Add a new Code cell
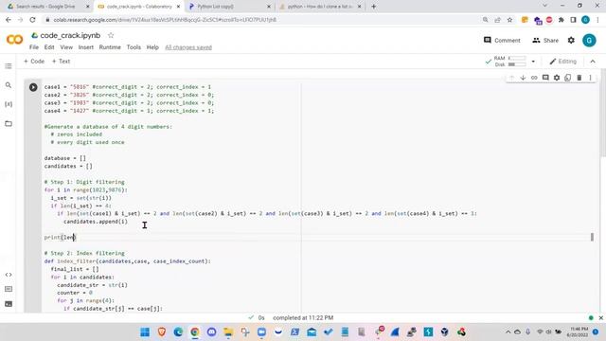The width and height of the screenshot is (606, 341). 34,61
